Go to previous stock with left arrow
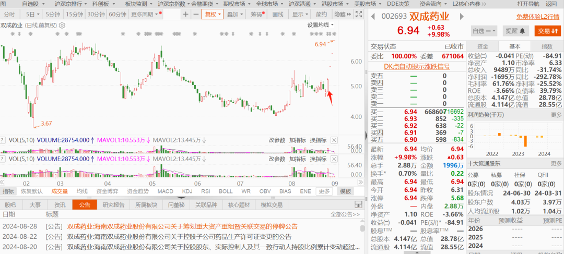This screenshot has width=564, height=254. pyautogui.click(x=373, y=17)
